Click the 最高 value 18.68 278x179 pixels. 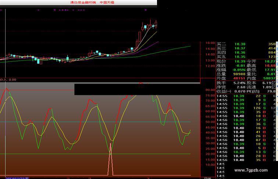tap(270, 65)
